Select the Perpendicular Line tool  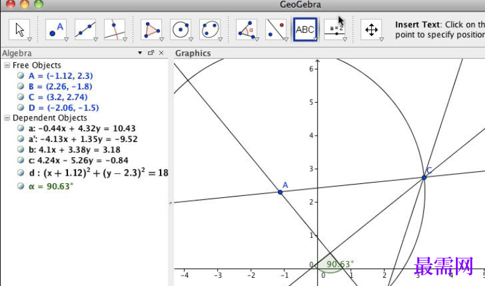click(115, 30)
